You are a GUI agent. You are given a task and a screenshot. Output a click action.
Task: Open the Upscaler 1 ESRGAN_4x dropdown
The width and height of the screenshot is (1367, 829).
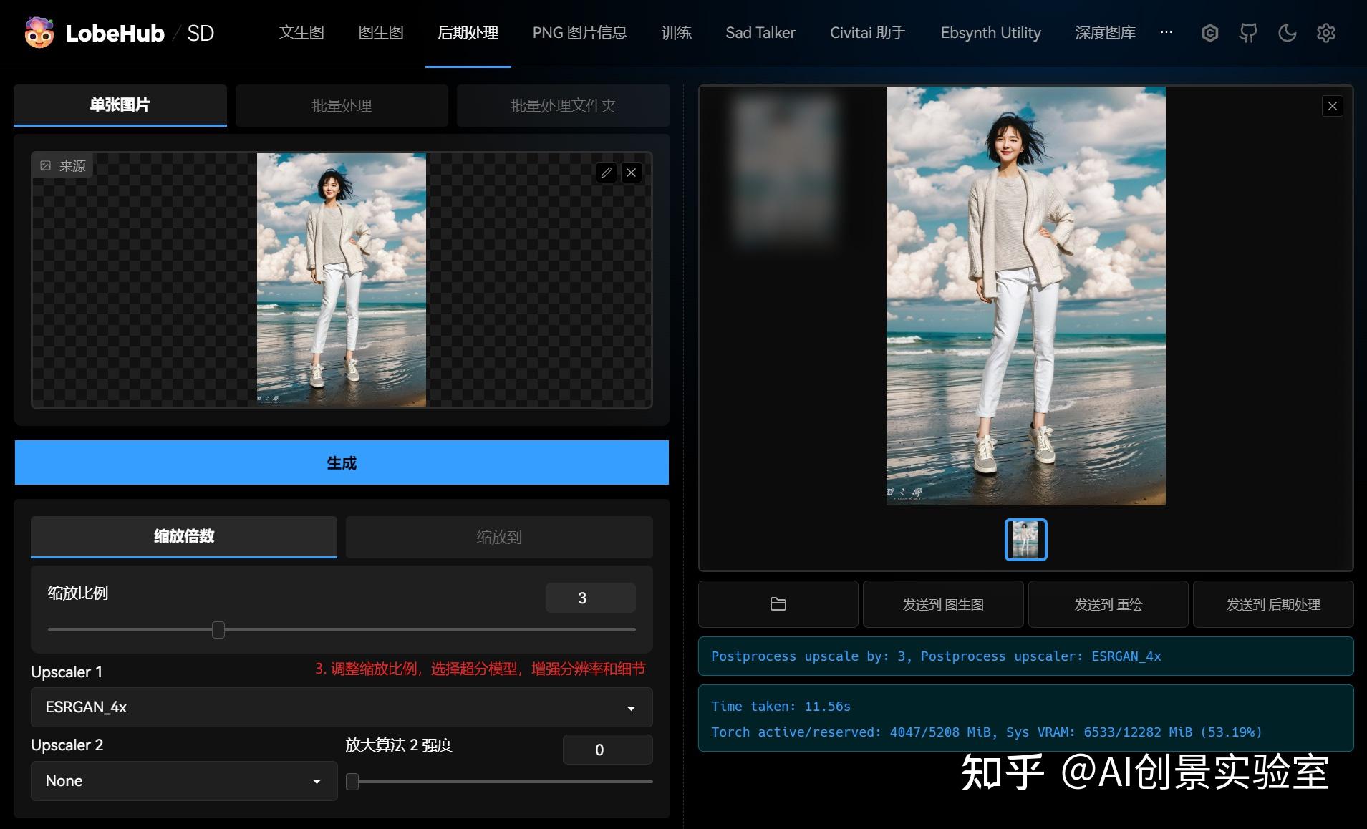pyautogui.click(x=341, y=707)
